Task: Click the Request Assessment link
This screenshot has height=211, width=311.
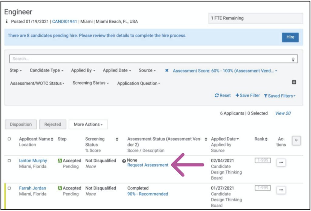Action: pos(148,165)
